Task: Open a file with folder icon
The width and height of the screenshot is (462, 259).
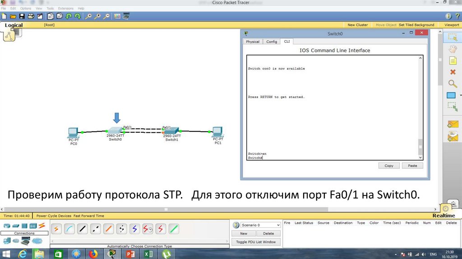Action: [13, 17]
